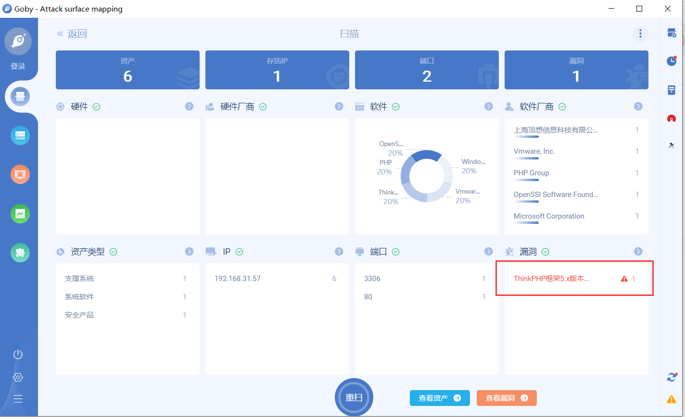Open the vulnerability monitor icon in sidebar

tap(20, 174)
